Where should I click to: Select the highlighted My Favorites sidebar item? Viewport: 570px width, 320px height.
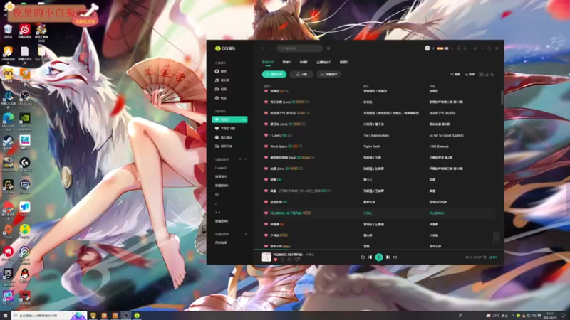[x=229, y=119]
